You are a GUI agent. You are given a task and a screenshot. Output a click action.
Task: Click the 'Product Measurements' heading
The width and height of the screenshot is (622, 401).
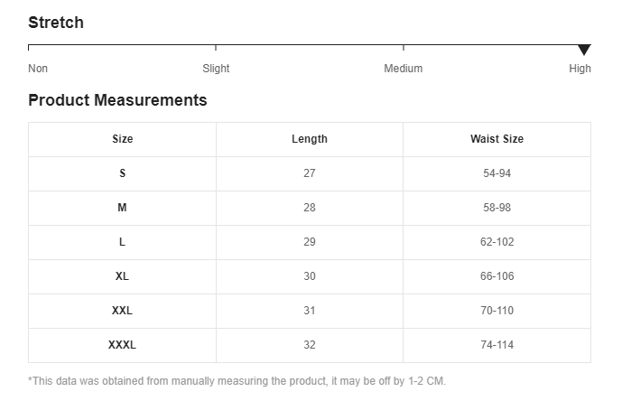click(x=117, y=100)
